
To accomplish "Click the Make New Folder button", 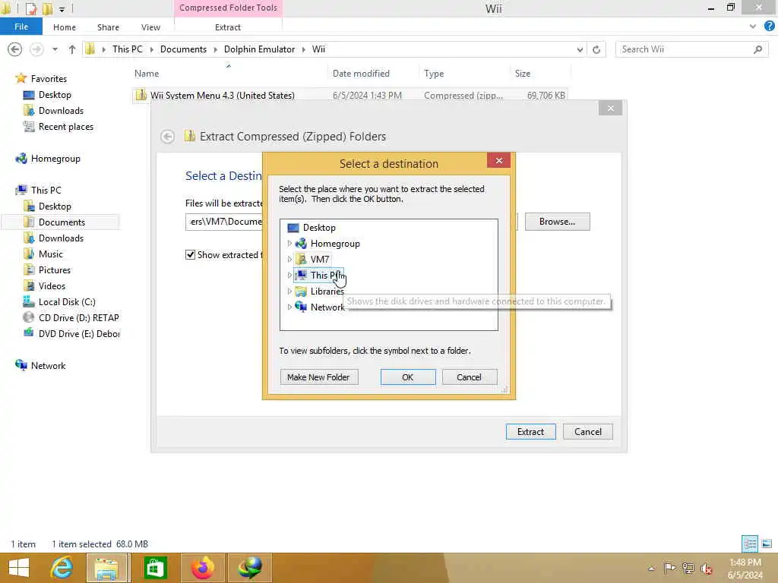I will (x=318, y=377).
